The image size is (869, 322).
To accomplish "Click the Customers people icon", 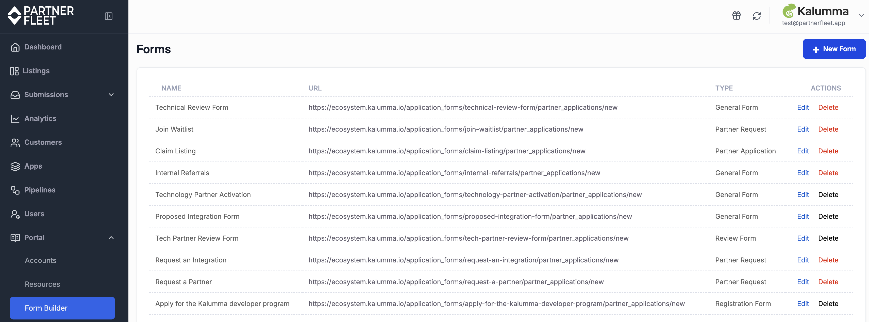I will [x=15, y=143].
